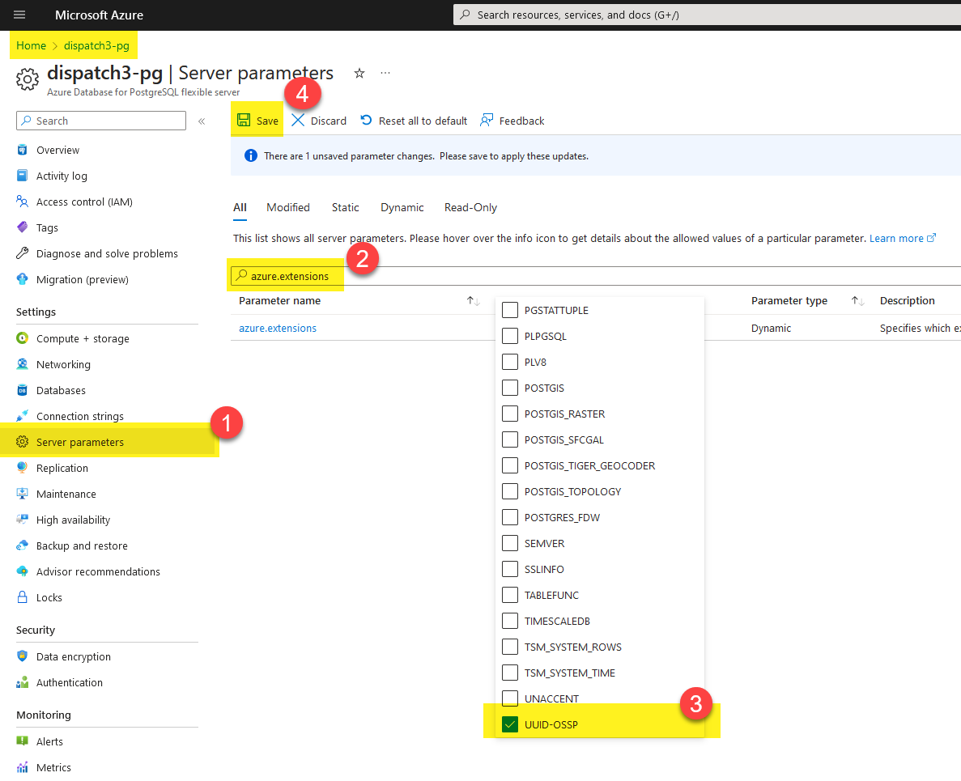961x781 pixels.
Task: Click the Discard X icon
Action: [298, 121]
